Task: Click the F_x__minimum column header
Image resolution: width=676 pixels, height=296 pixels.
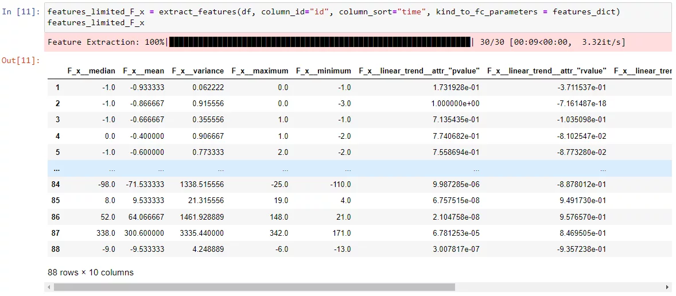Action: (323, 71)
